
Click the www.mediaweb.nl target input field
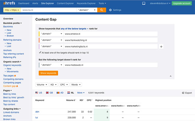click(x=111, y=65)
